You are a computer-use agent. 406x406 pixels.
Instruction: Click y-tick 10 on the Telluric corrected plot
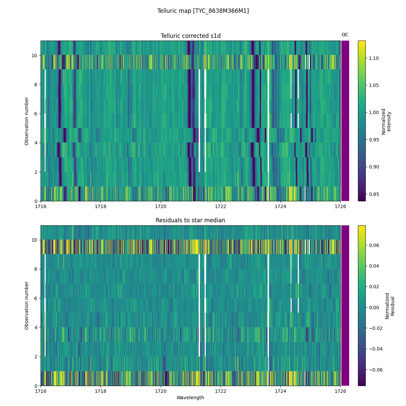tap(35, 55)
